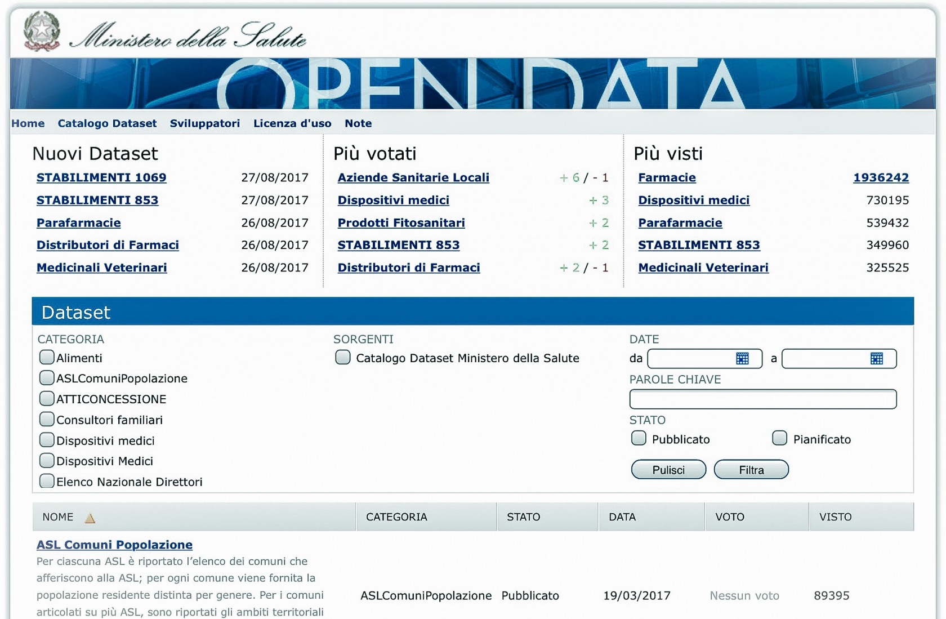Viewport: 946px width, 619px height.
Task: Click the Parole Chiave input field
Action: [763, 399]
